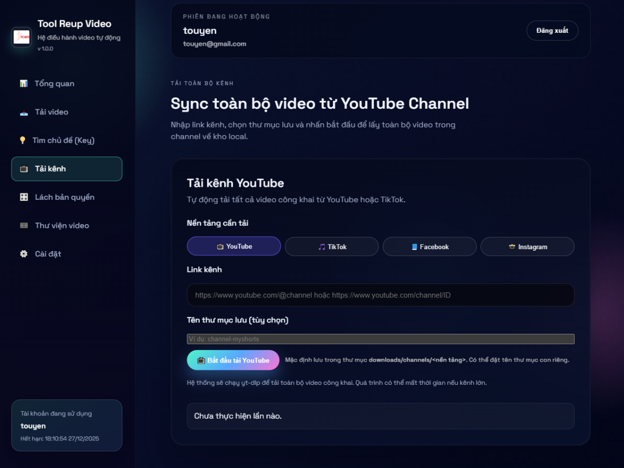Click the Tên thư mục lưu text field

(381, 339)
